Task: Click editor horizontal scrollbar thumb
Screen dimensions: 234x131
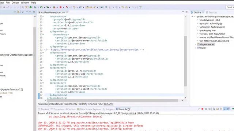Action: click(x=113, y=100)
